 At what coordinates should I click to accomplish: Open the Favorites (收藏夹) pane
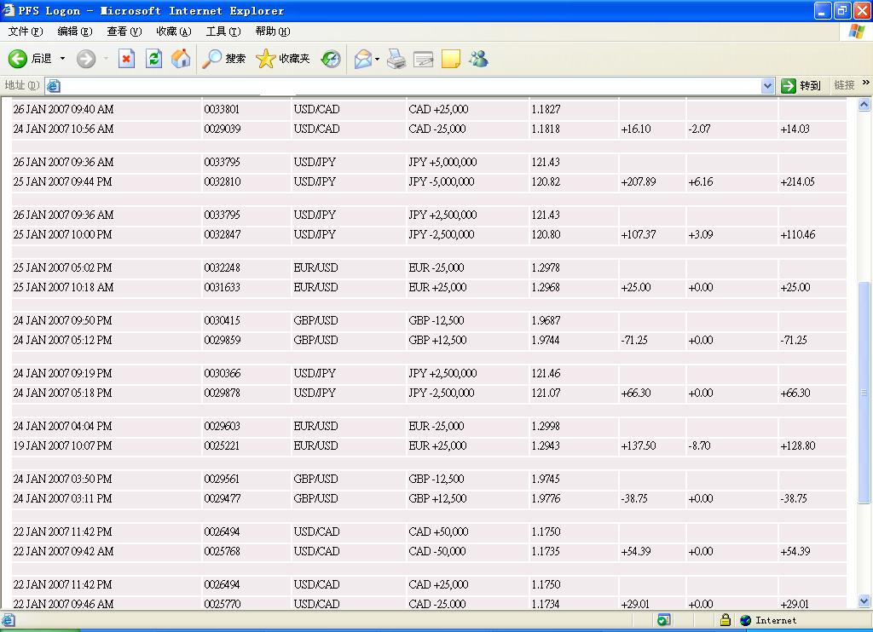tap(283, 59)
